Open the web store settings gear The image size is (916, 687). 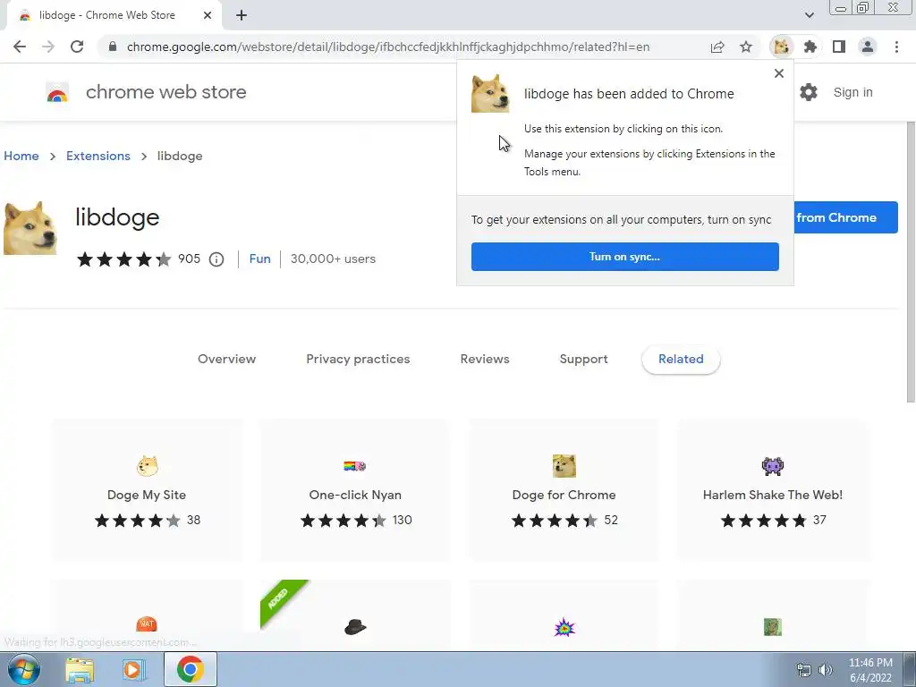pyautogui.click(x=809, y=92)
